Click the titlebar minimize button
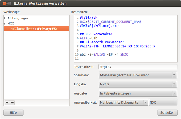The image size is (181, 119). click(x=9, y=3)
